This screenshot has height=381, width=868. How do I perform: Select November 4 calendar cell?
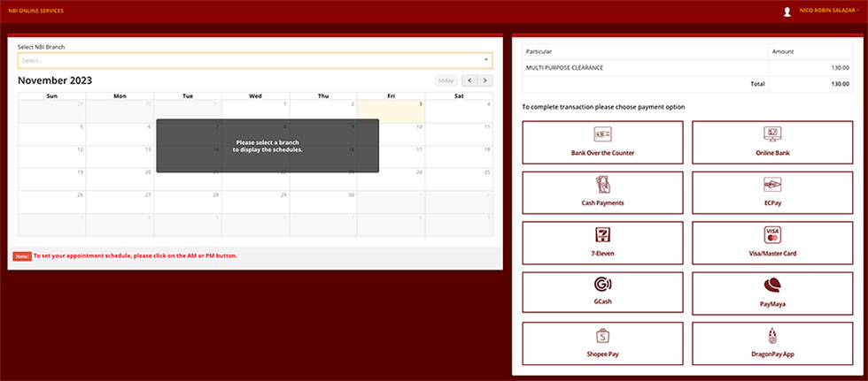point(459,111)
